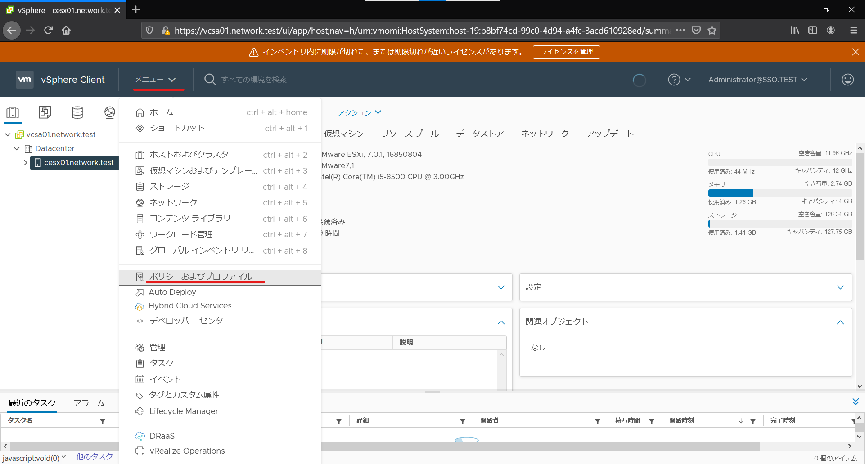865x464 pixels.
Task: Click browser home button
Action: coord(66,30)
